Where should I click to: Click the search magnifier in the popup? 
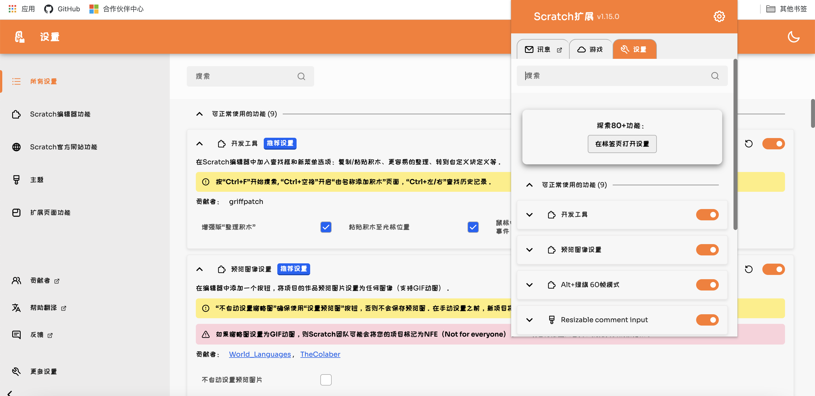[715, 76]
